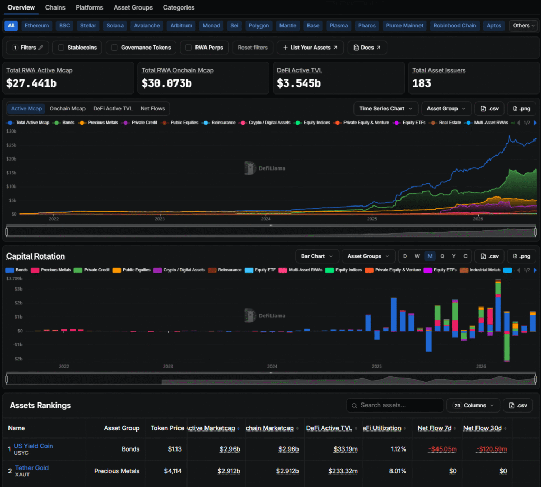The image size is (541, 487).
Task: Open the Others chains dropdown
Action: tap(524, 26)
